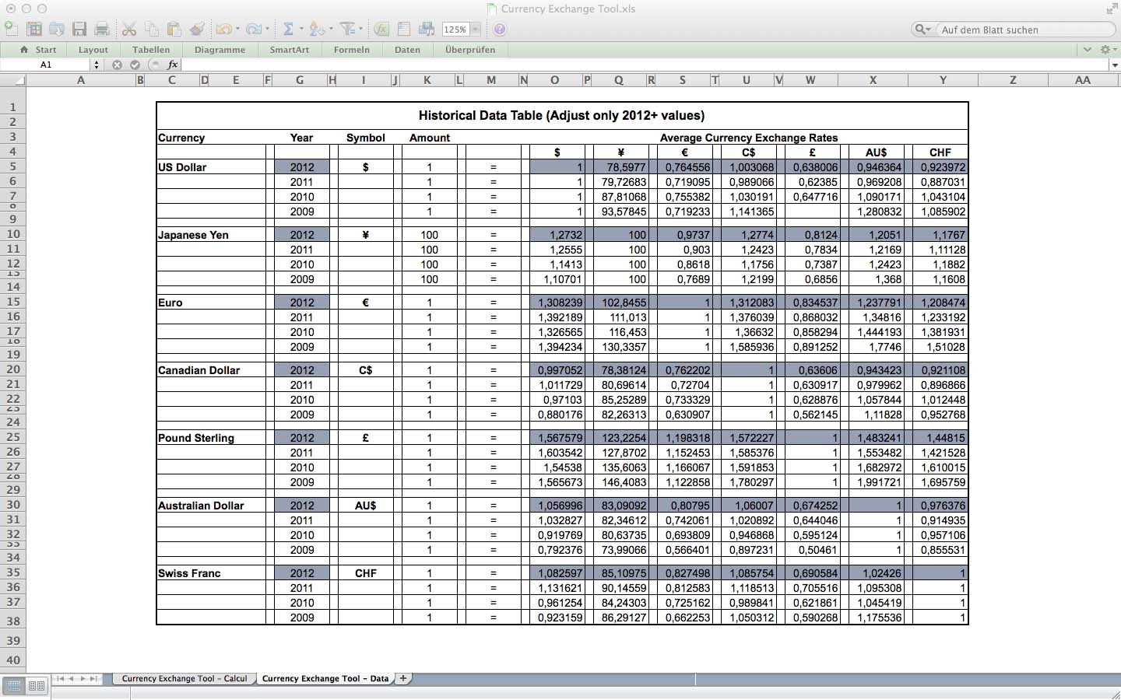Expand the Filter options dropdown
Viewport: 1121px width, 700px height.
pos(360,29)
